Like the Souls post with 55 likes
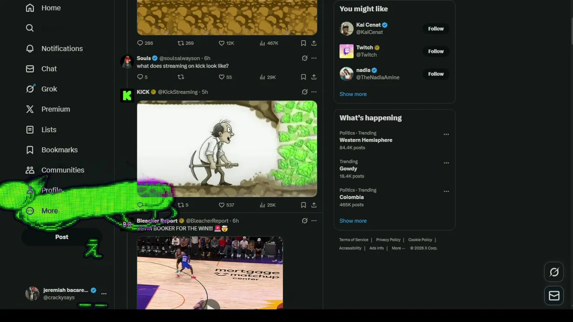 tap(225, 77)
